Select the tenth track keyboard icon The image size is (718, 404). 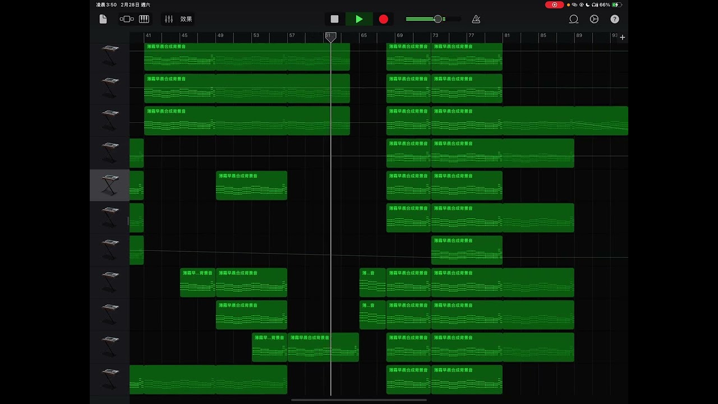click(110, 347)
